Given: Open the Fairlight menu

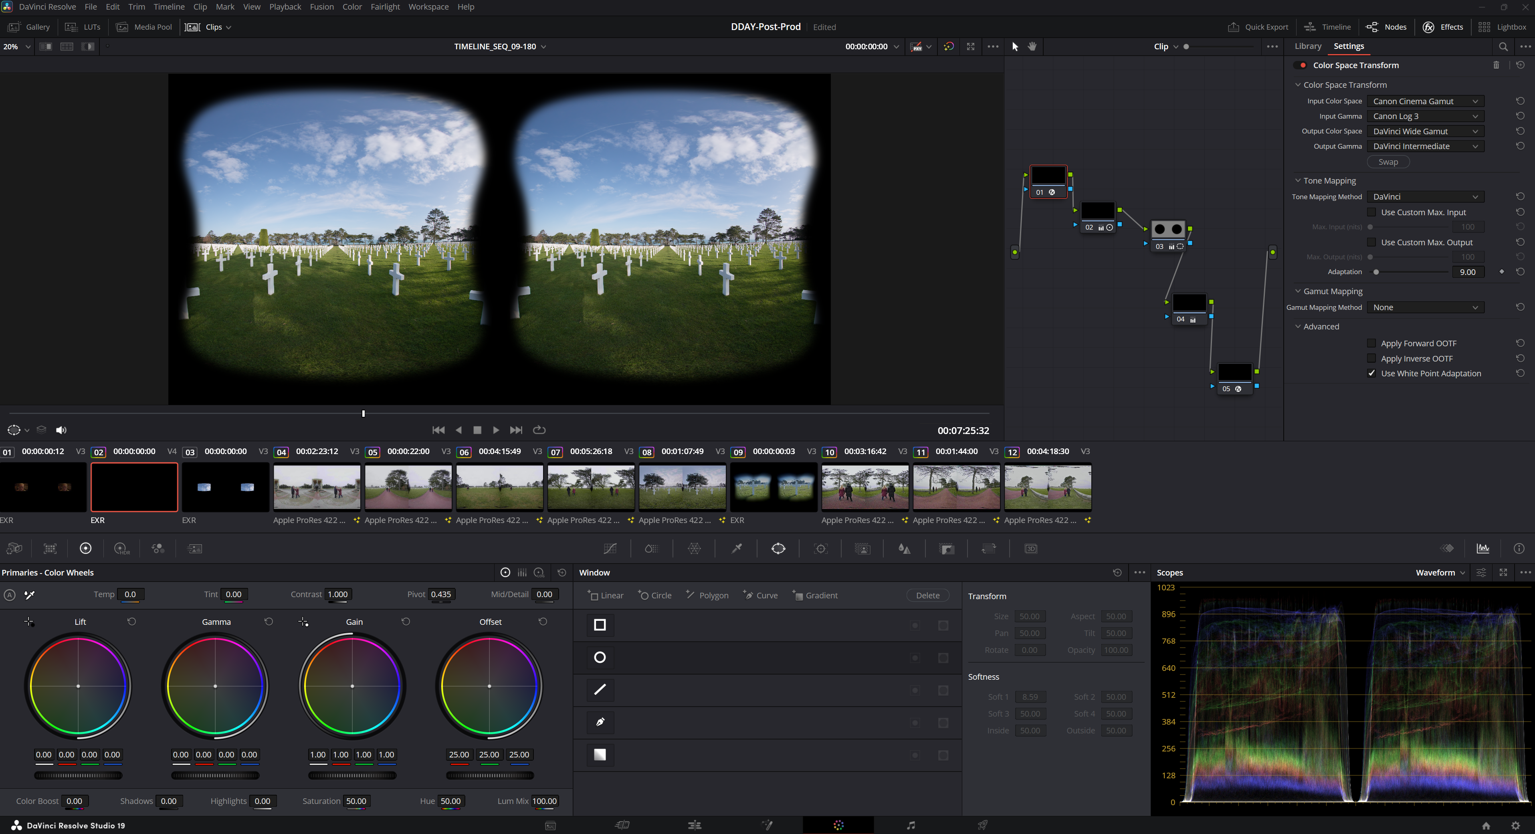Looking at the screenshot, I should coord(385,6).
